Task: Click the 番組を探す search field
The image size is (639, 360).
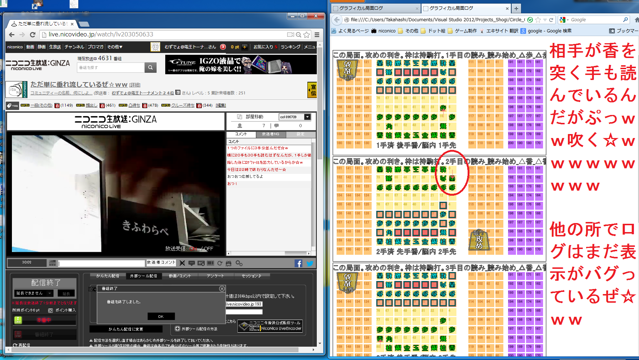Action: click(111, 67)
